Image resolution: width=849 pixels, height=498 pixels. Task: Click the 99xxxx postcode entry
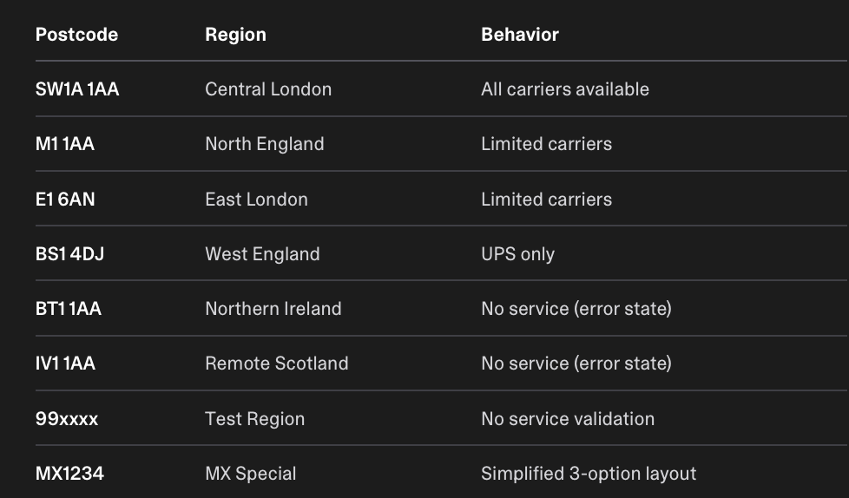coord(67,419)
